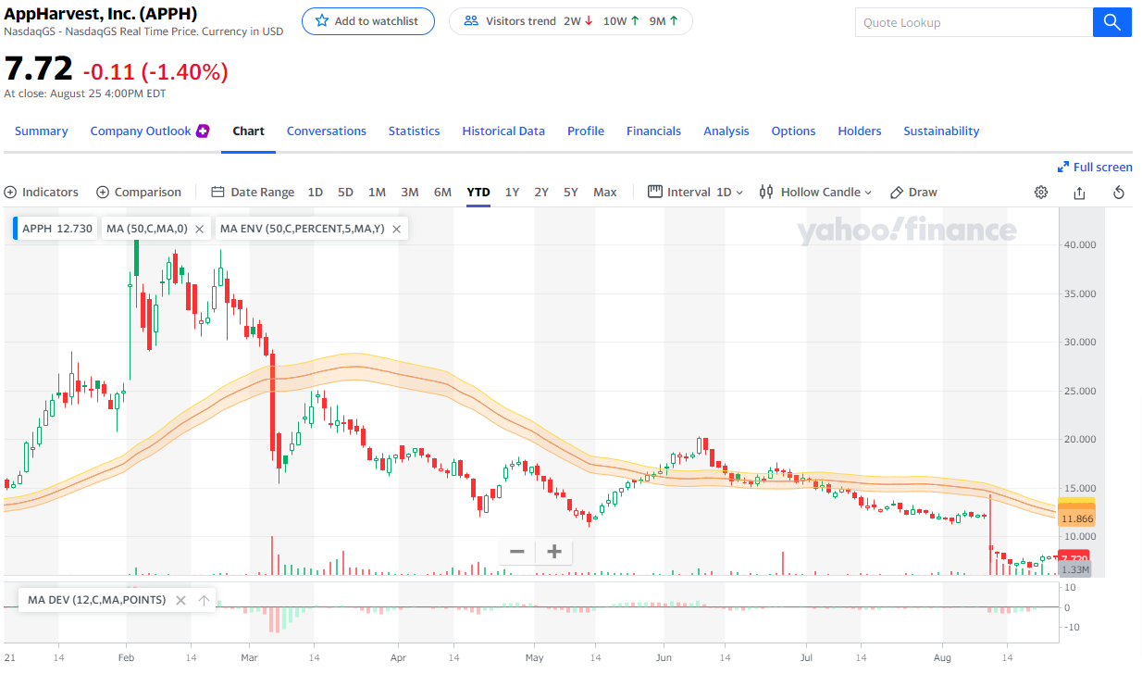
Task: Select the YTD range
Action: [478, 193]
